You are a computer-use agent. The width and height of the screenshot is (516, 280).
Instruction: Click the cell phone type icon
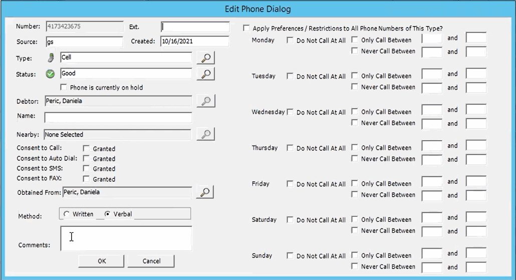pos(50,58)
